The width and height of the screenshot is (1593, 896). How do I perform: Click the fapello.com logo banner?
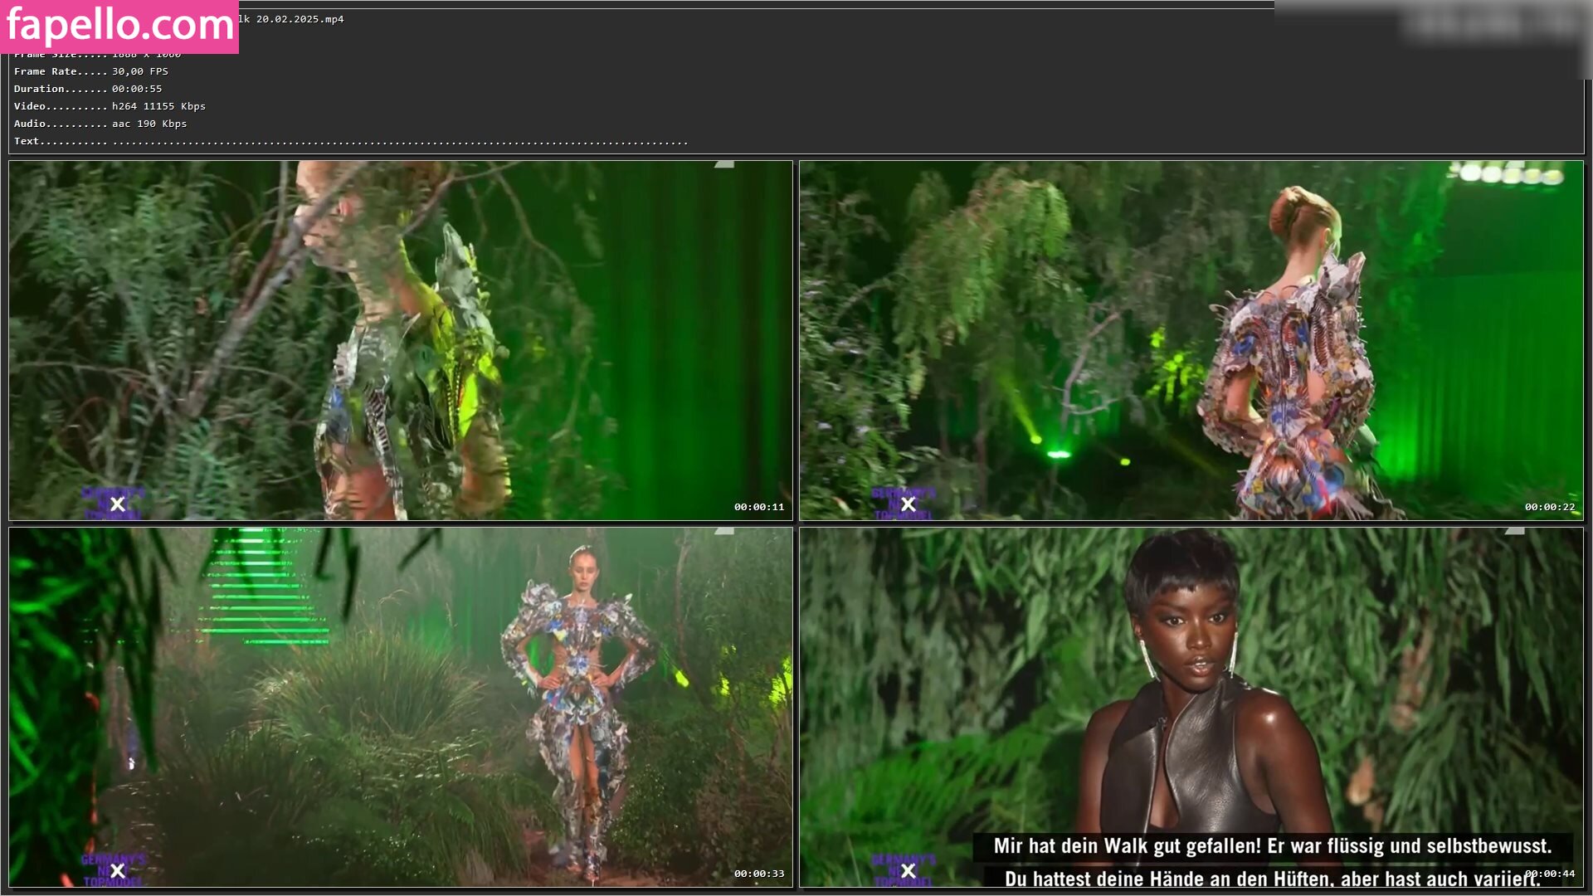[x=119, y=27]
